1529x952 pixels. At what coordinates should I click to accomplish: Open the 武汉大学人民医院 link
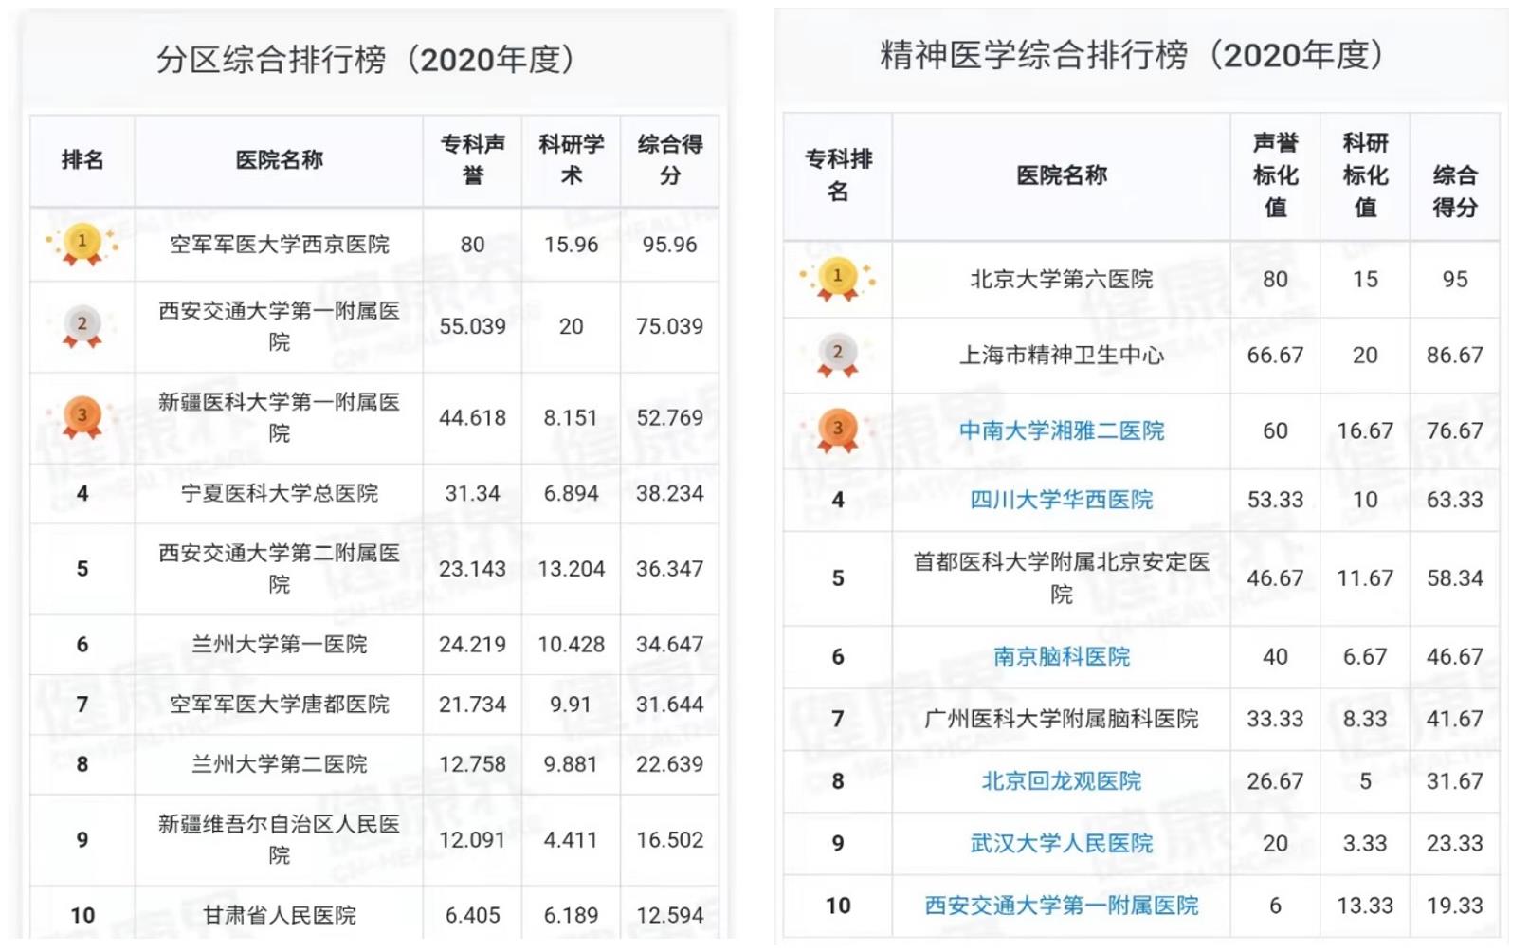pos(1062,844)
